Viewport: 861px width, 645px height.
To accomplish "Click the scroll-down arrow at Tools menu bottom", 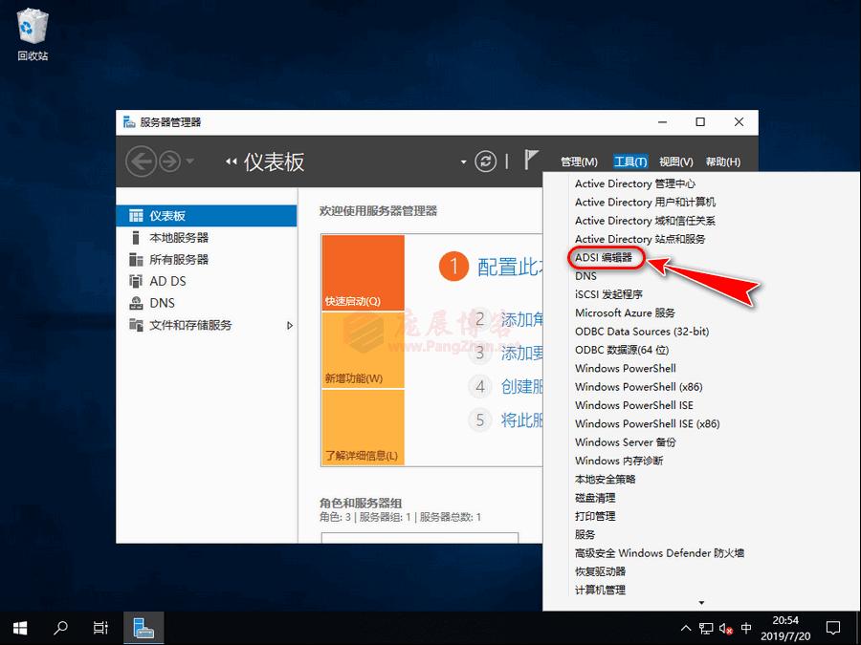I will 701,602.
